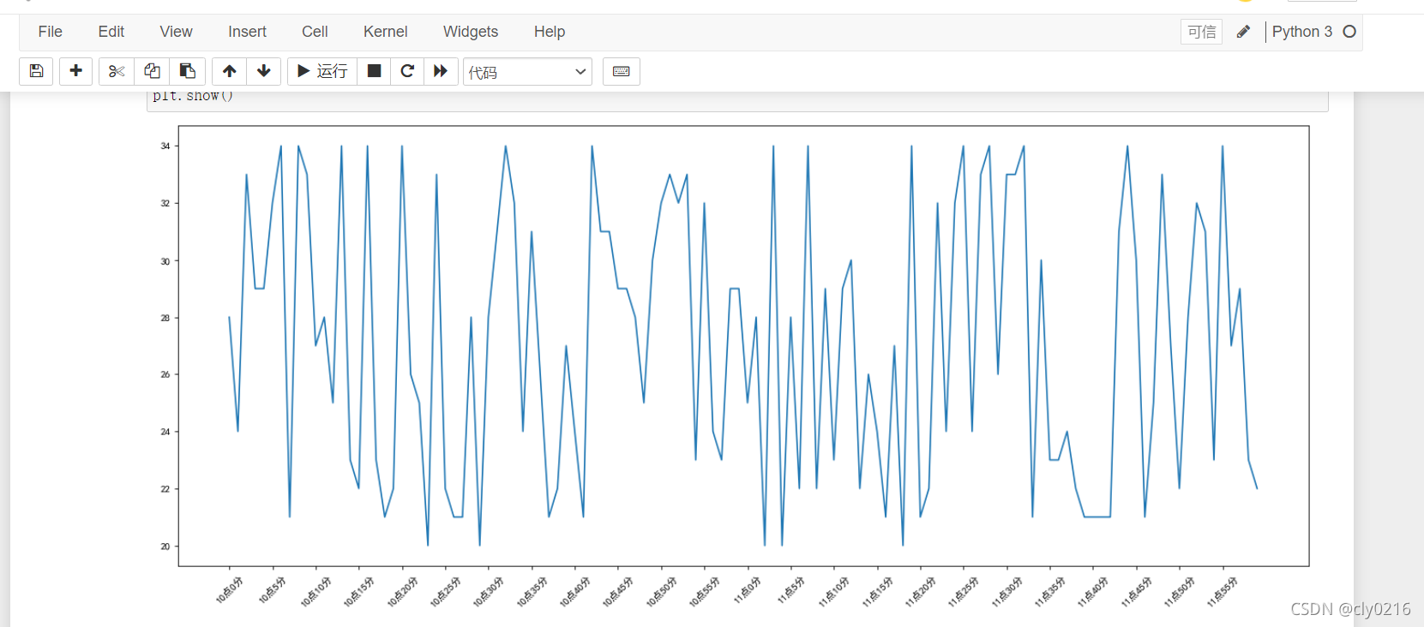Screen dimensions: 1424x627
Task: Click the pencil edit mode icon
Action: (1243, 32)
